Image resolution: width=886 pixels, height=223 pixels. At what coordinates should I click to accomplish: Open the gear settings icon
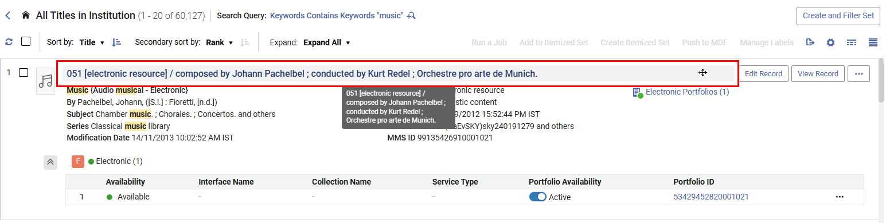(x=830, y=42)
